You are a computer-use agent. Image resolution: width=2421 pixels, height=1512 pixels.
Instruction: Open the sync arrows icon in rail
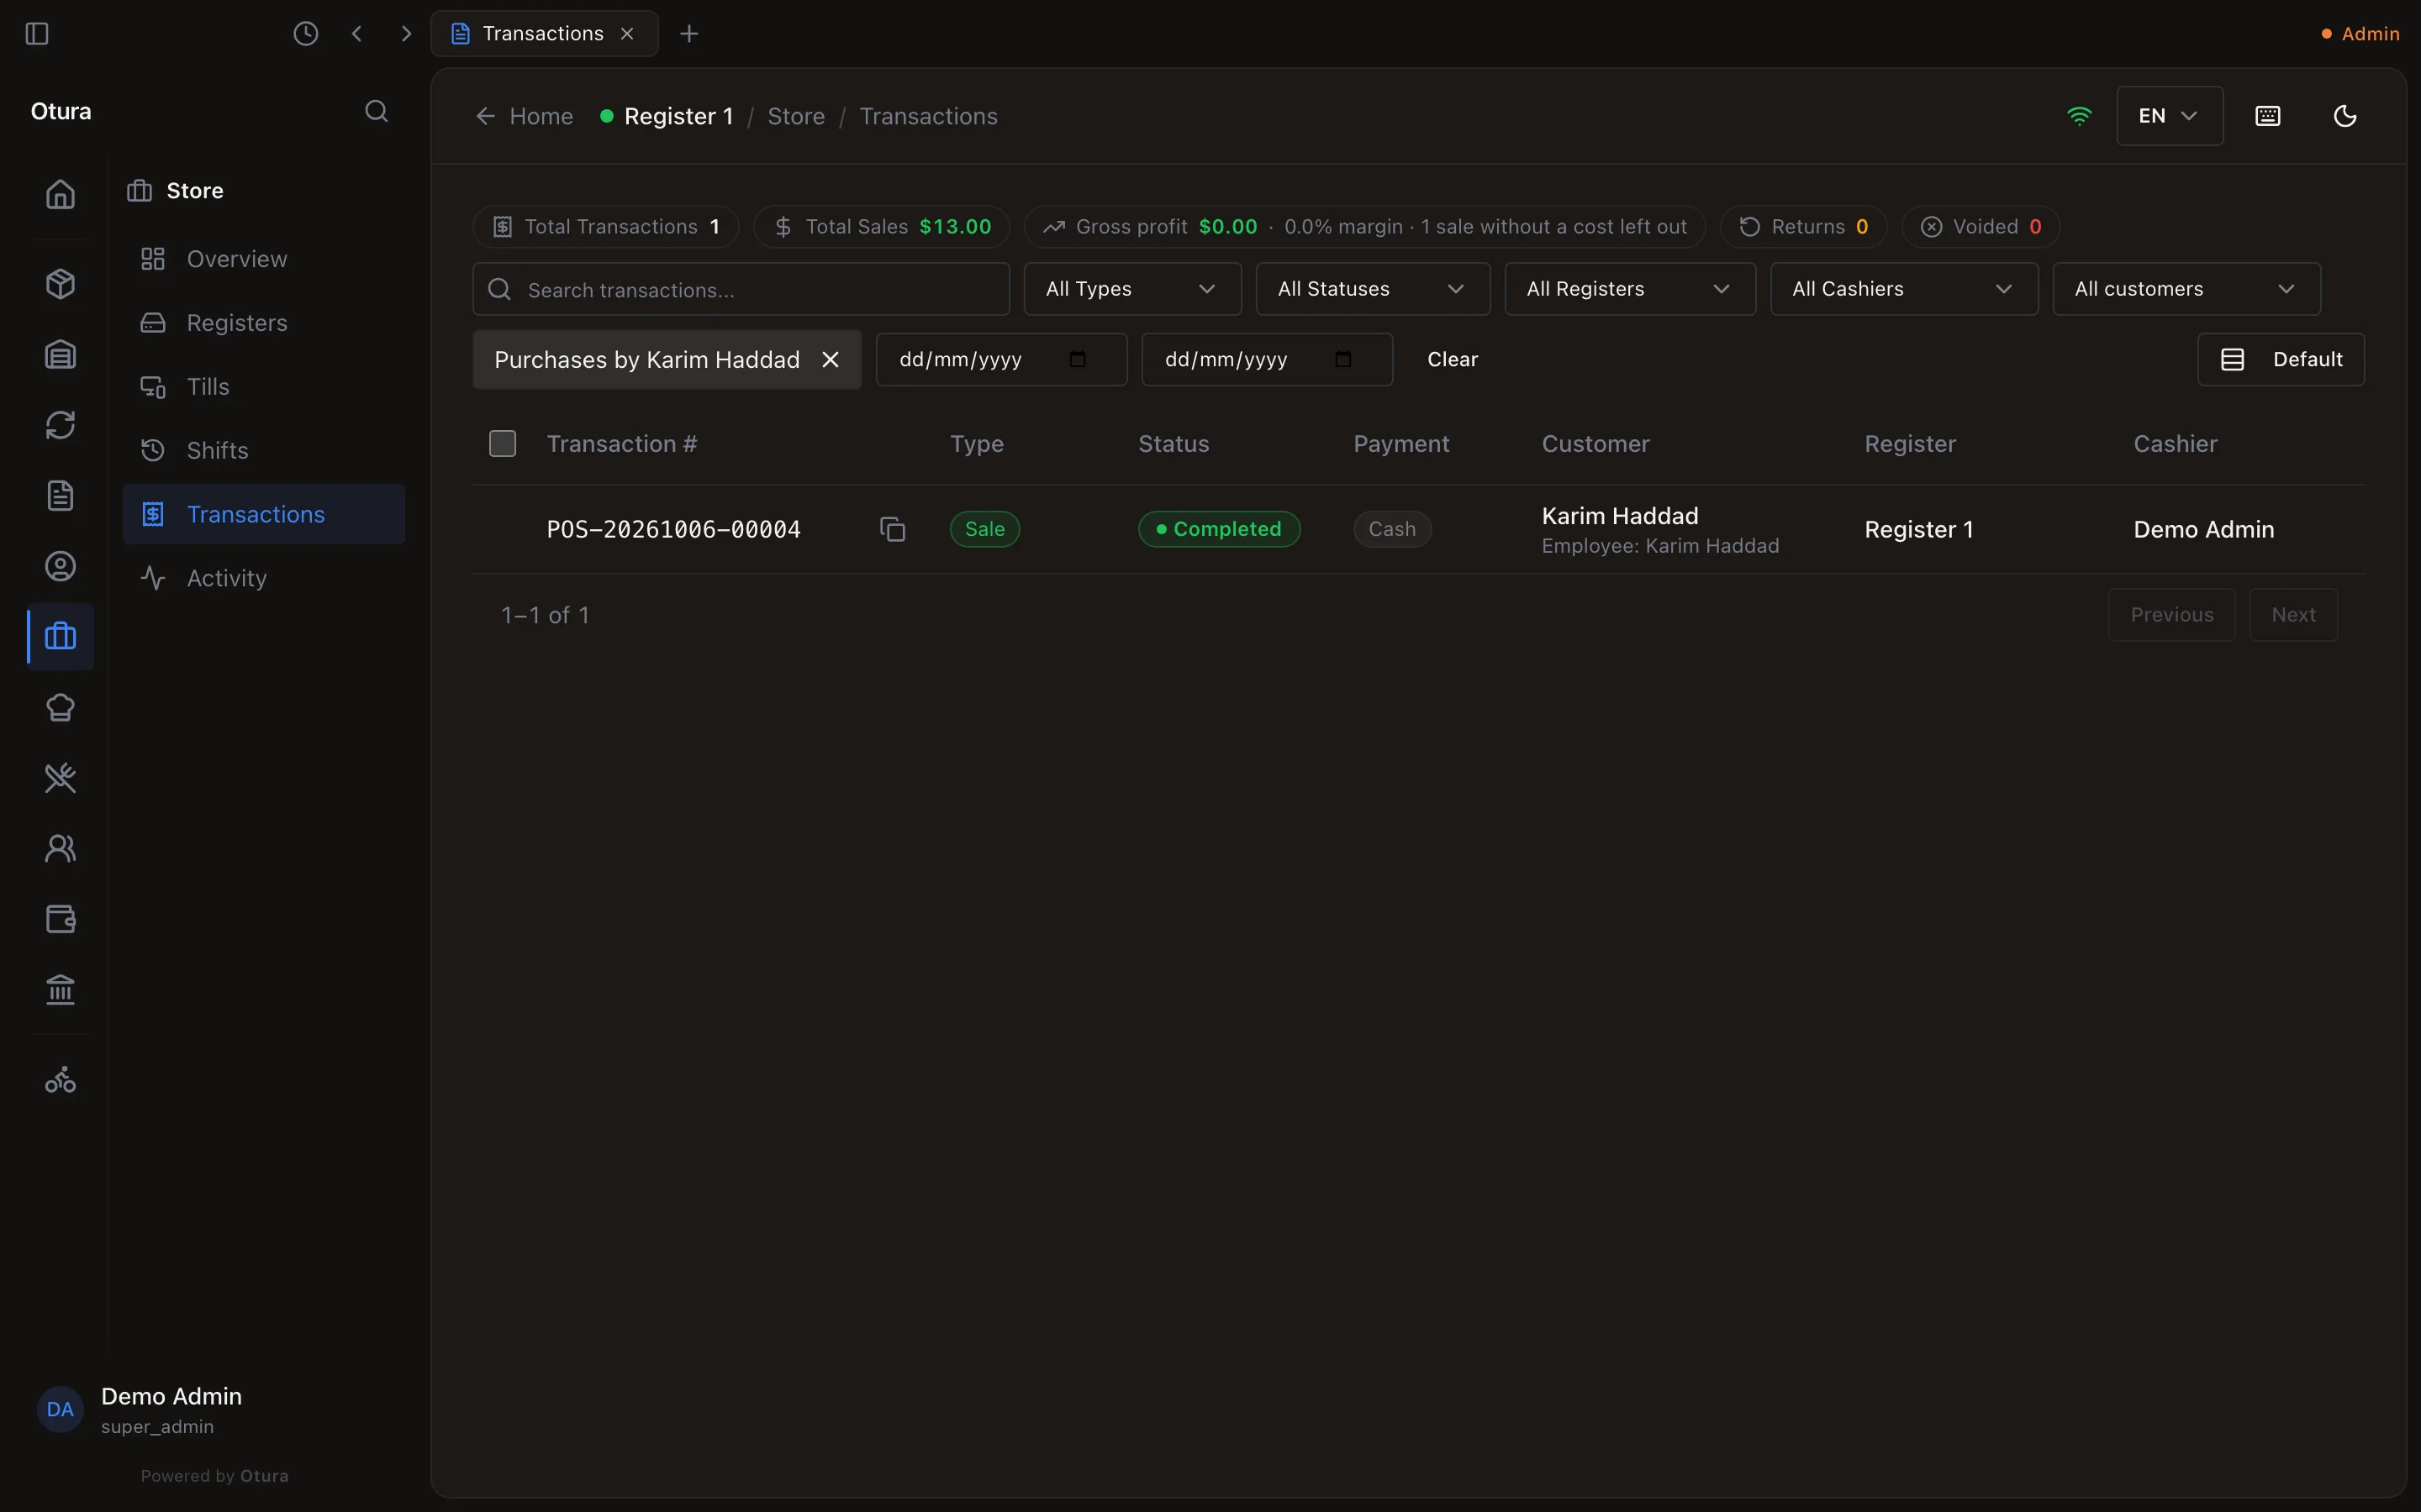[x=60, y=425]
